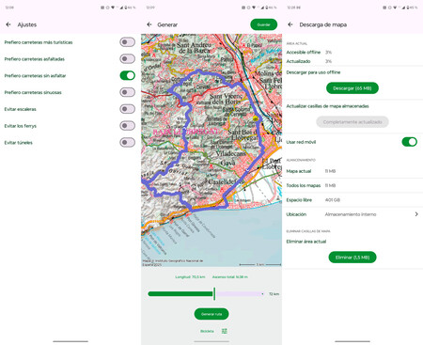Image resolution: width=423 pixels, height=345 pixels.
Task: Click the Ascenso total readout
Action: pyautogui.click(x=230, y=277)
